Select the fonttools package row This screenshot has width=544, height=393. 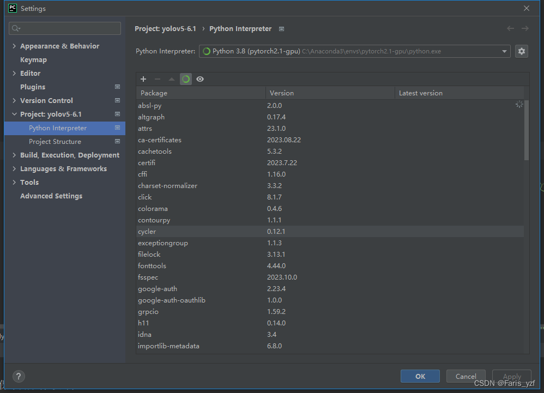coord(330,265)
